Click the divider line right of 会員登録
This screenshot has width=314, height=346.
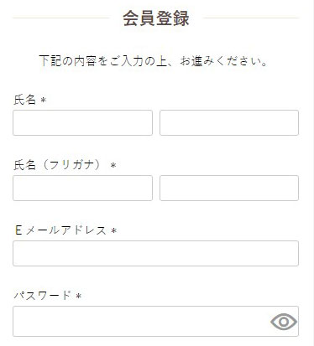tap(251, 18)
